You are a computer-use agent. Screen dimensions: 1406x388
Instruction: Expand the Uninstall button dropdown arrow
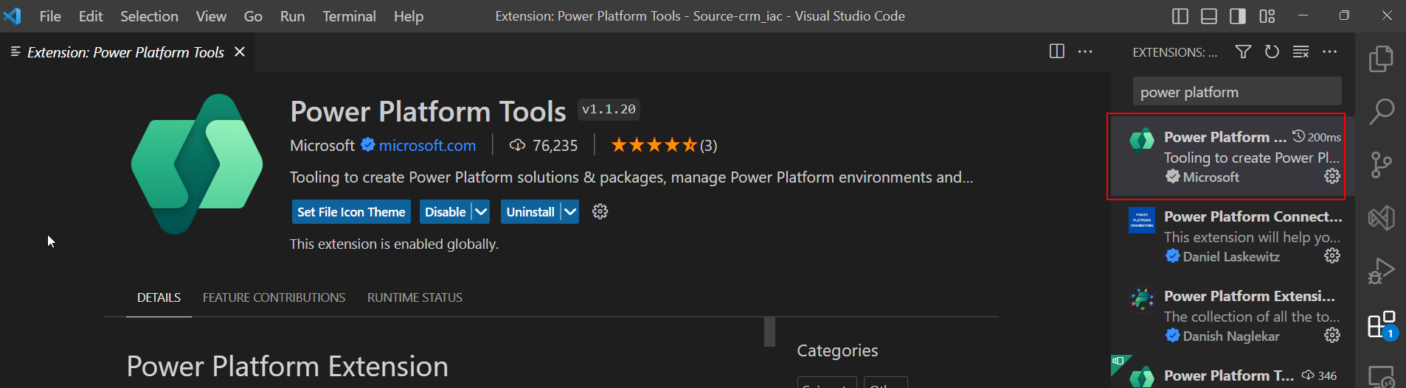(570, 212)
